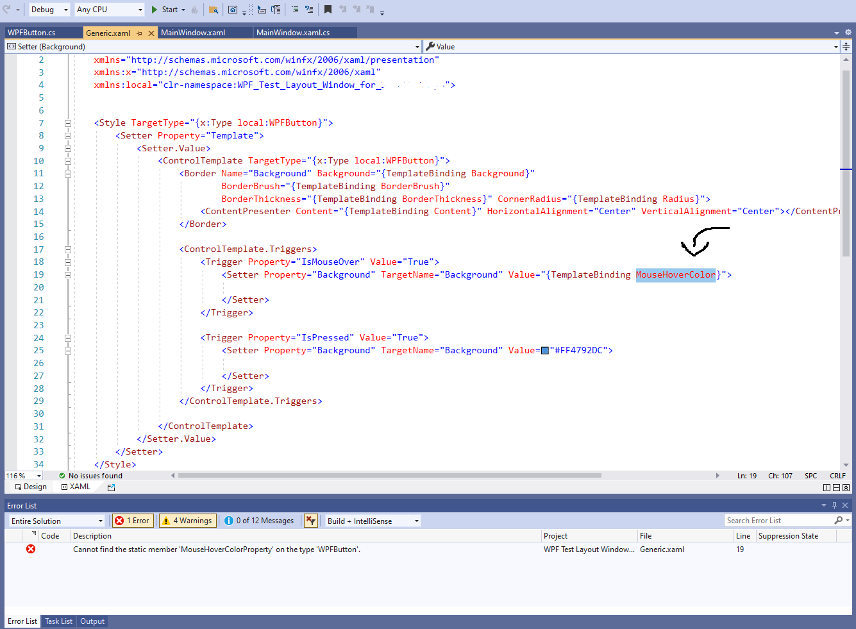The height and width of the screenshot is (629, 856).
Task: Click the CRLF line ending indicator
Action: tap(837, 476)
